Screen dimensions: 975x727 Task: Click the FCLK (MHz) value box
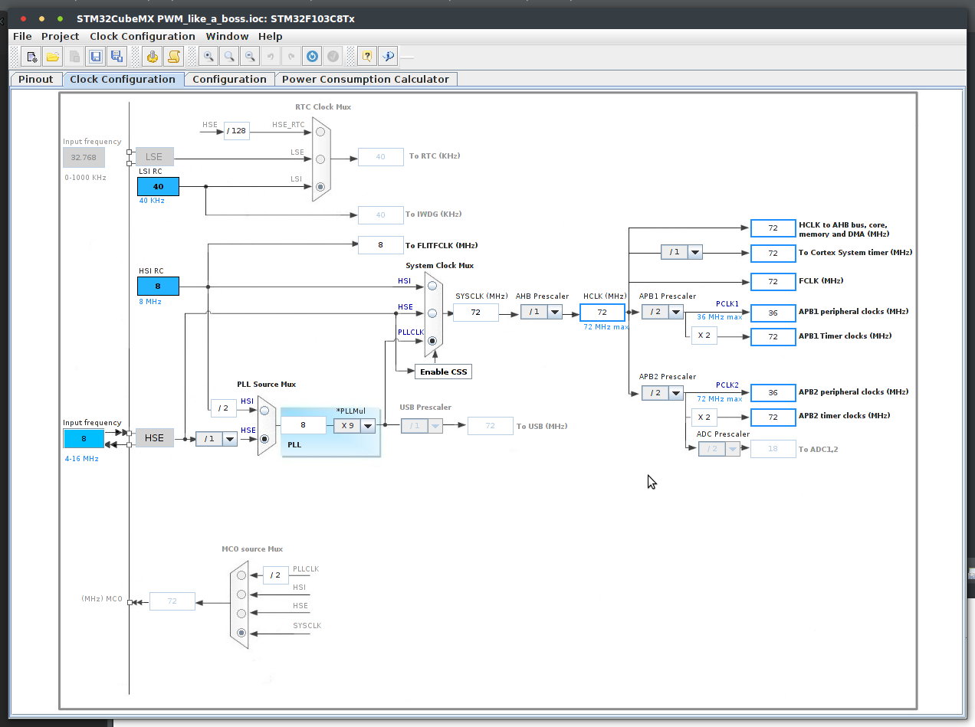tap(773, 282)
